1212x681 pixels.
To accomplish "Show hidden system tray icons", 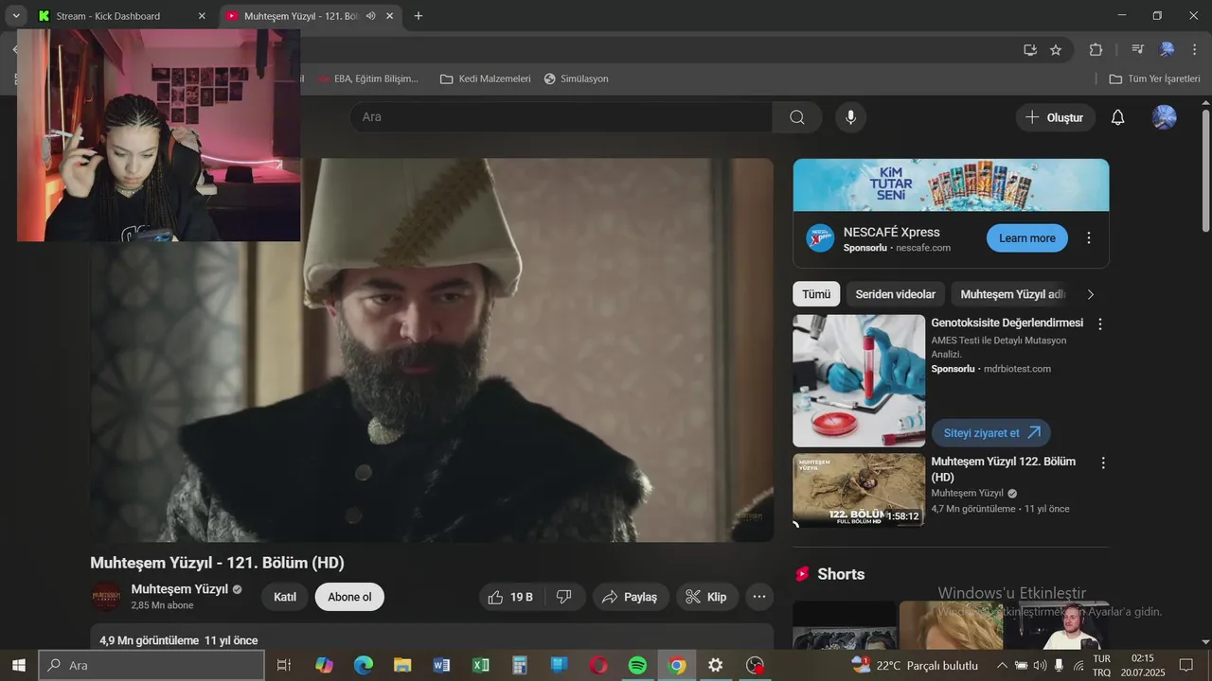I will pos(1003,665).
